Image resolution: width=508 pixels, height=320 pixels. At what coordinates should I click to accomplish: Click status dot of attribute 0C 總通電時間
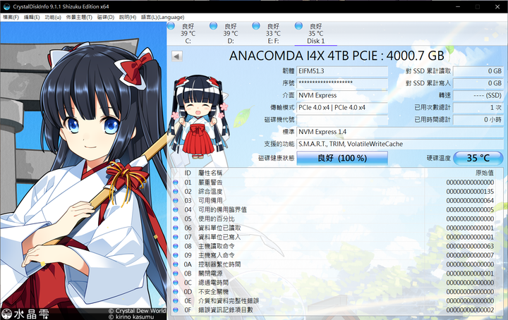coord(176,283)
